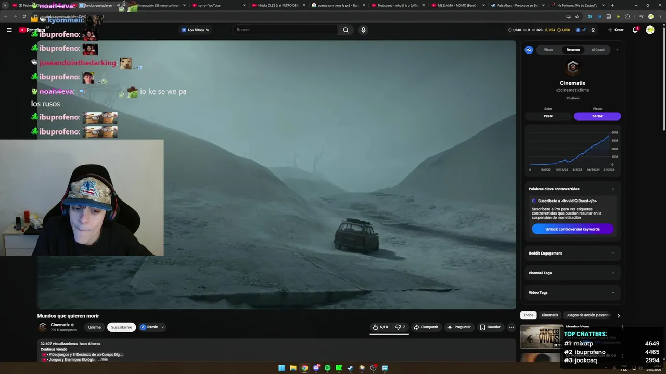This screenshot has height=374, width=666.
Task: Click Guardar save button
Action: coord(490,327)
